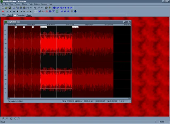
Task: Delete marker with the trash can icon
Action: pos(72,11)
